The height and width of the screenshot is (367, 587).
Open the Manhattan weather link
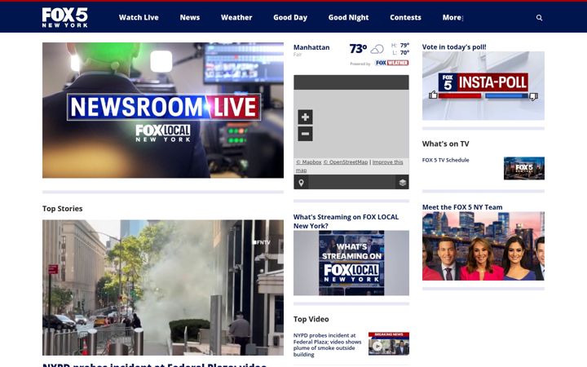(311, 47)
